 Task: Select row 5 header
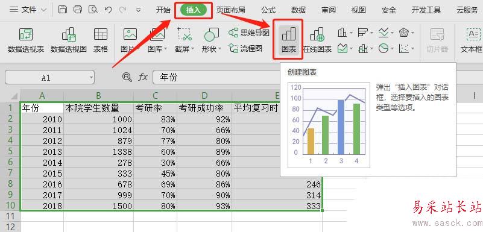[x=10, y=151]
